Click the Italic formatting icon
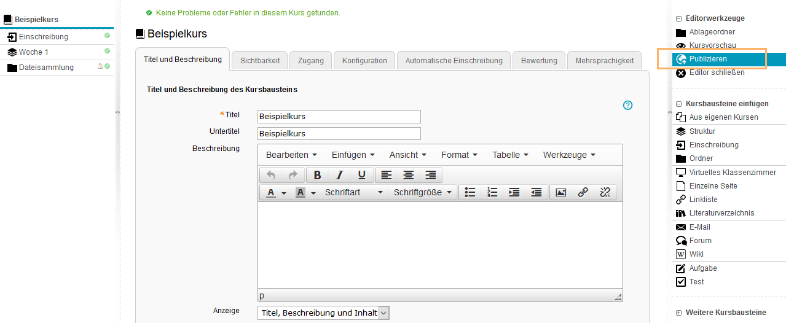Viewport: 786px width, 323px height. click(339, 175)
